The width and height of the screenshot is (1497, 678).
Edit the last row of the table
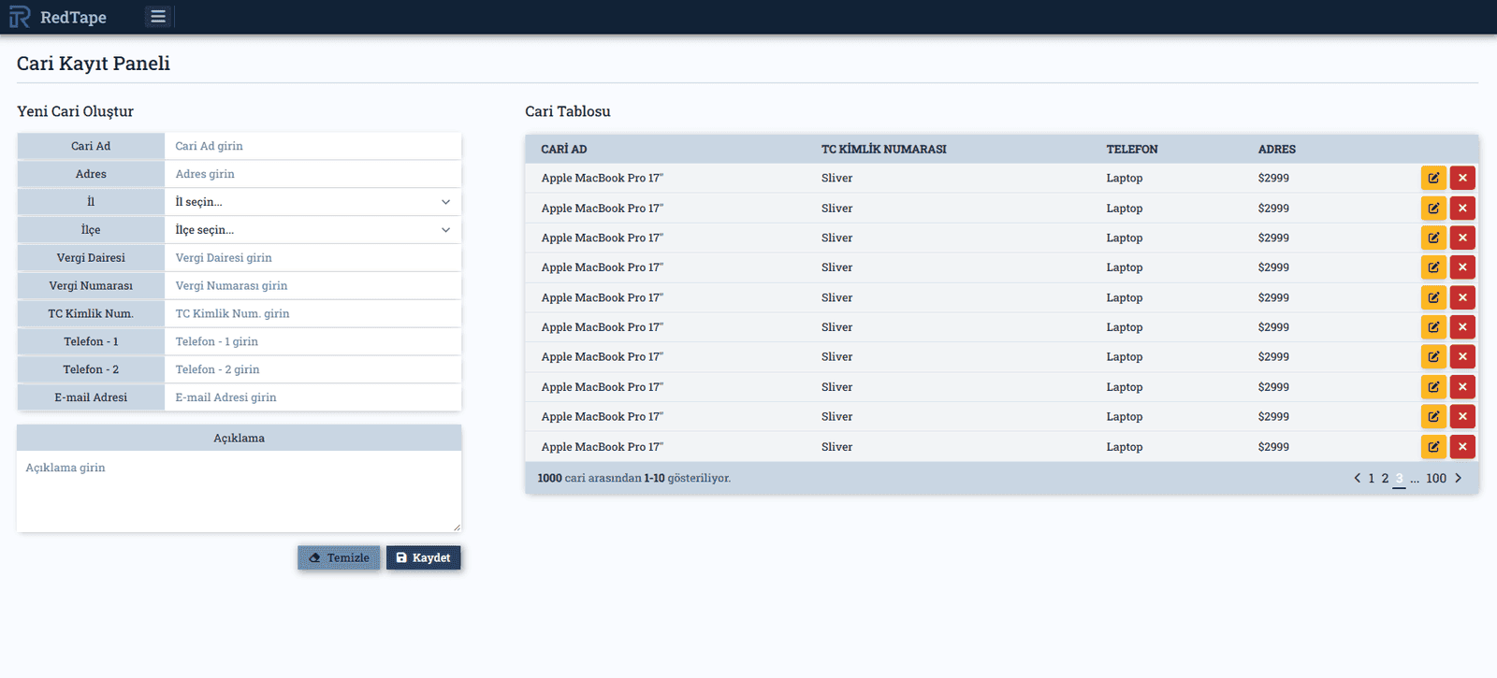[x=1433, y=446]
